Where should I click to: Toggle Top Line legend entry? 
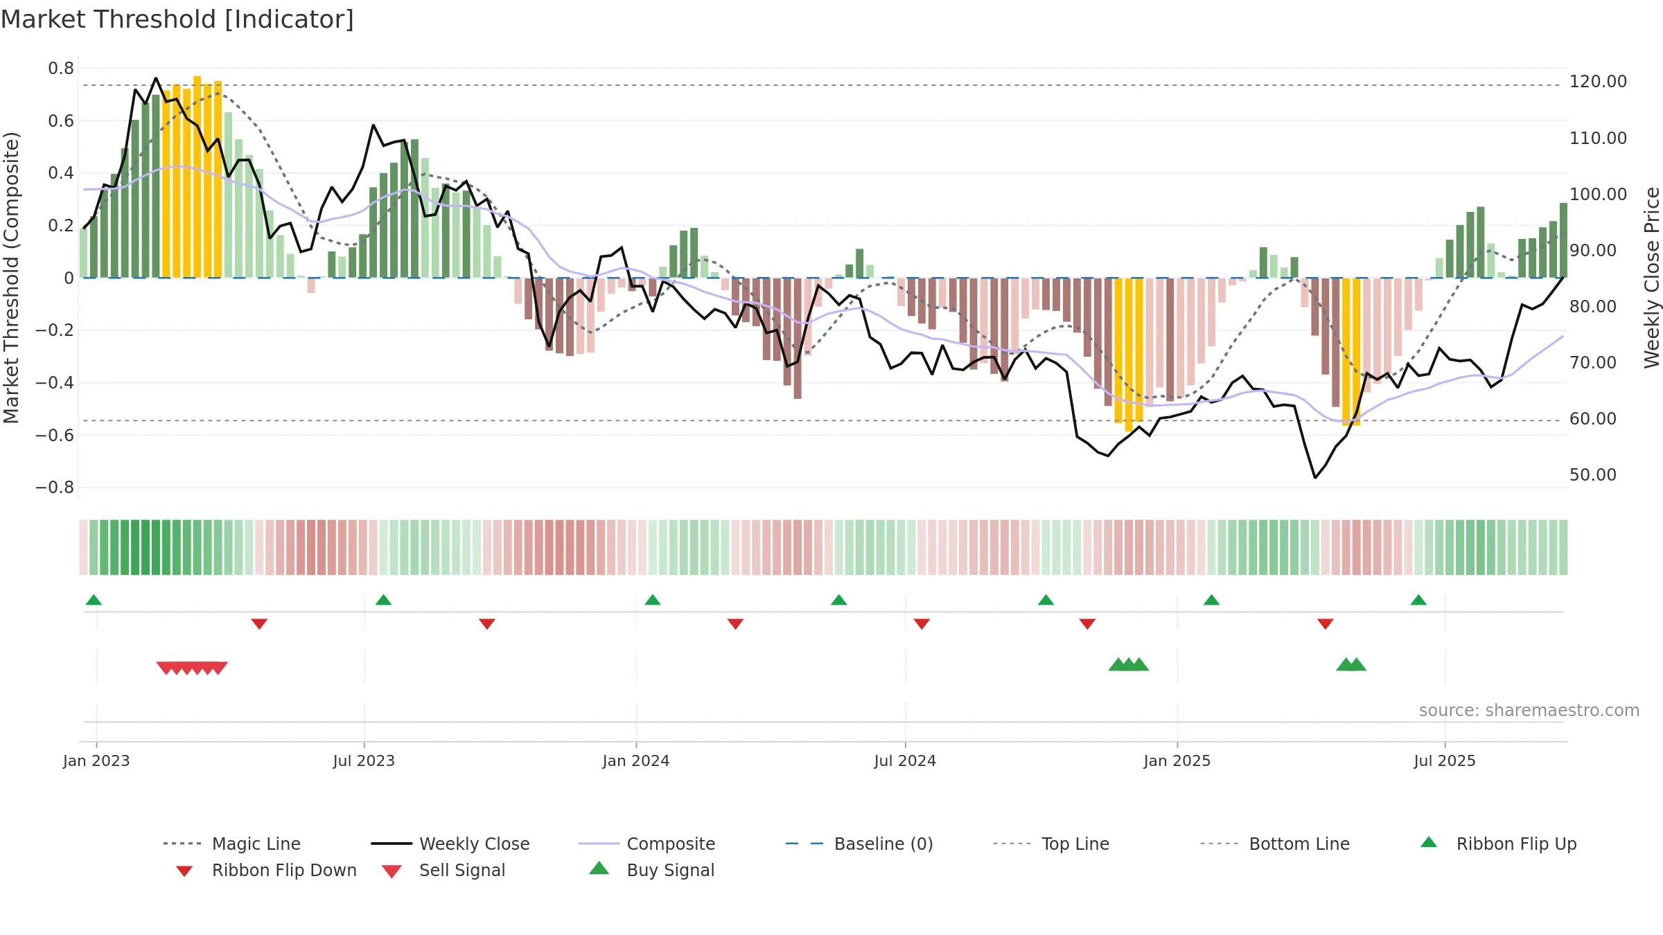(x=1051, y=844)
